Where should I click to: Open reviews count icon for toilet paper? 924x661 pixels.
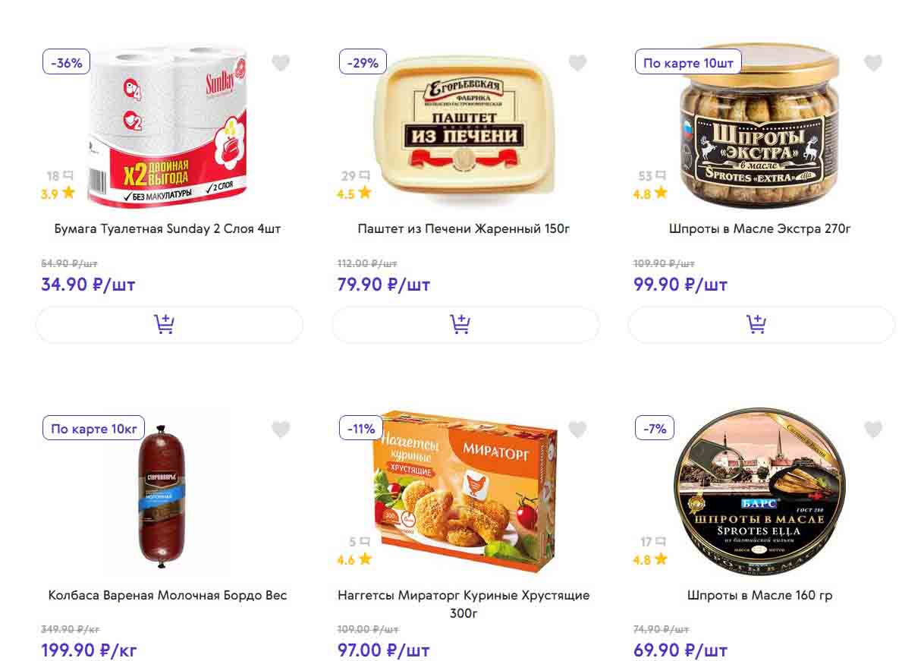coord(69,175)
